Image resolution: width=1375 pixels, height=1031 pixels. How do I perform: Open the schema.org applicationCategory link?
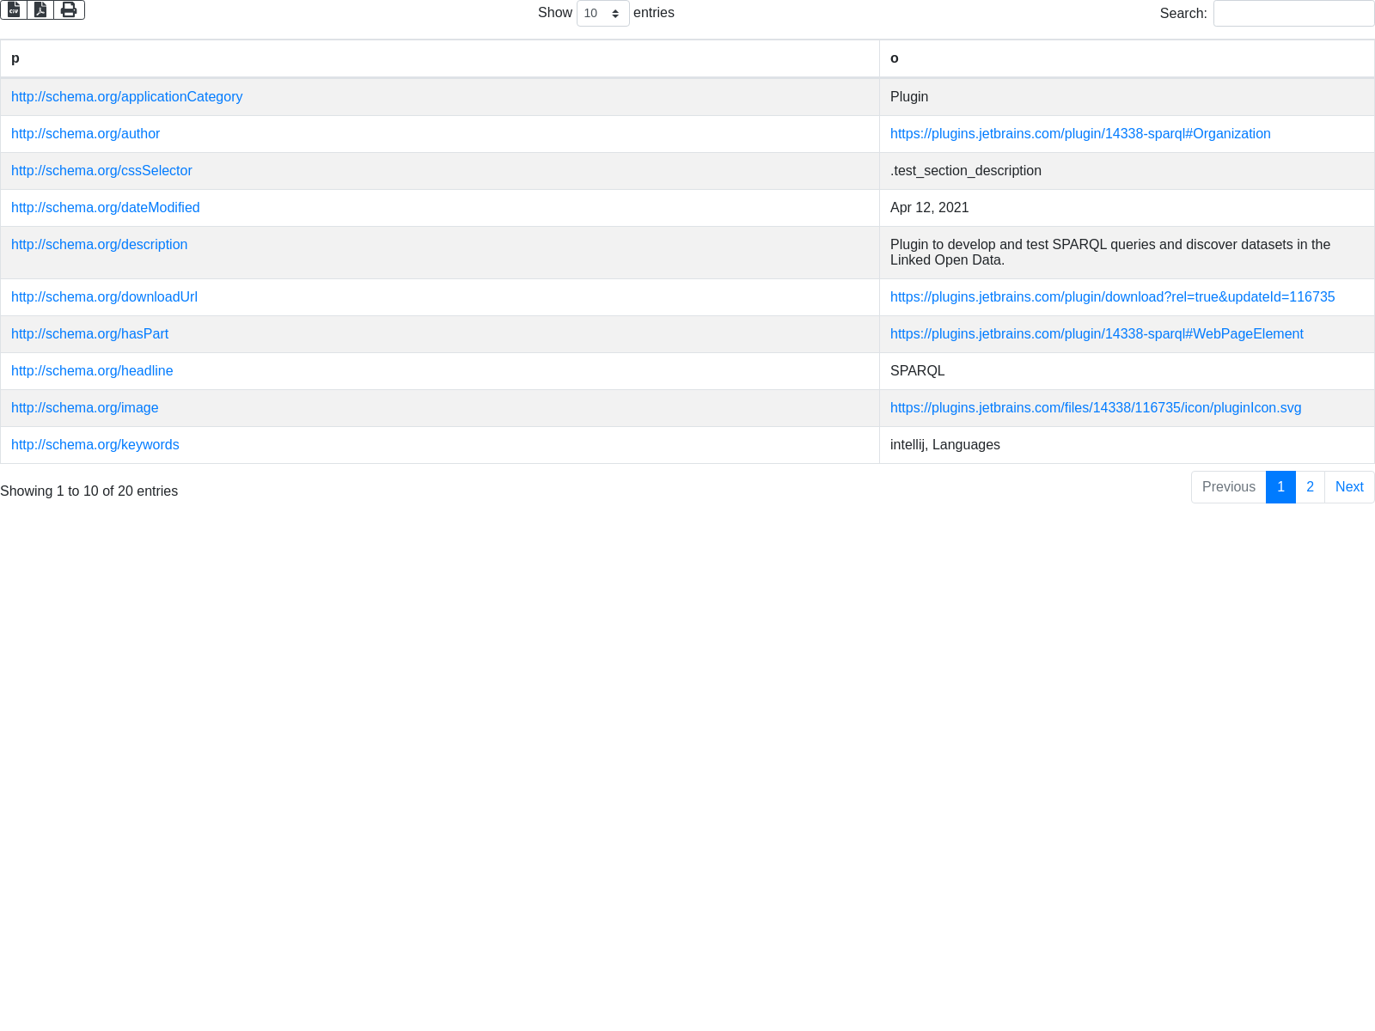click(x=126, y=97)
